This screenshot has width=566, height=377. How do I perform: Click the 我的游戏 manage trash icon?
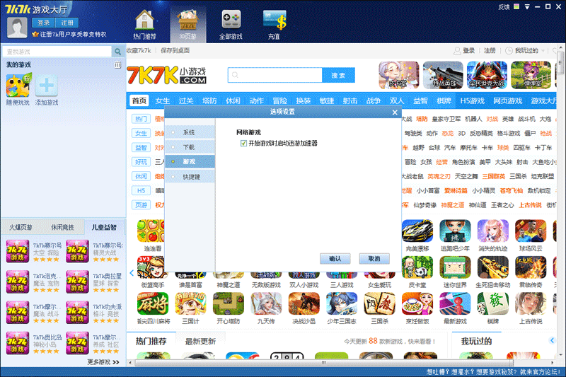[117, 65]
